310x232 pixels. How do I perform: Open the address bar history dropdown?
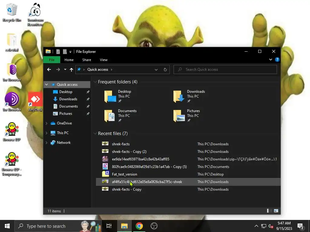tap(156, 70)
